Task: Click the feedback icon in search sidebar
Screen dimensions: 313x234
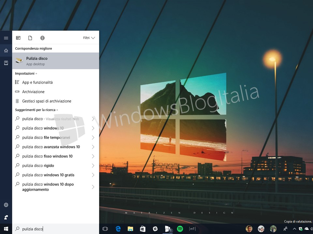Action: [6, 217]
